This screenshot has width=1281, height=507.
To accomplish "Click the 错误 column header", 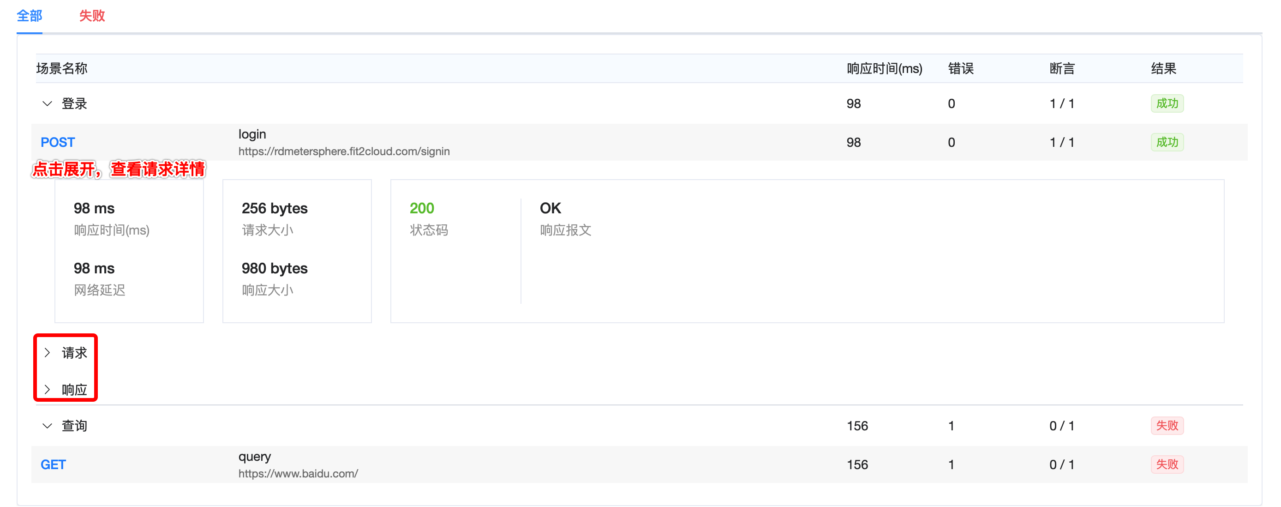I will [x=961, y=68].
